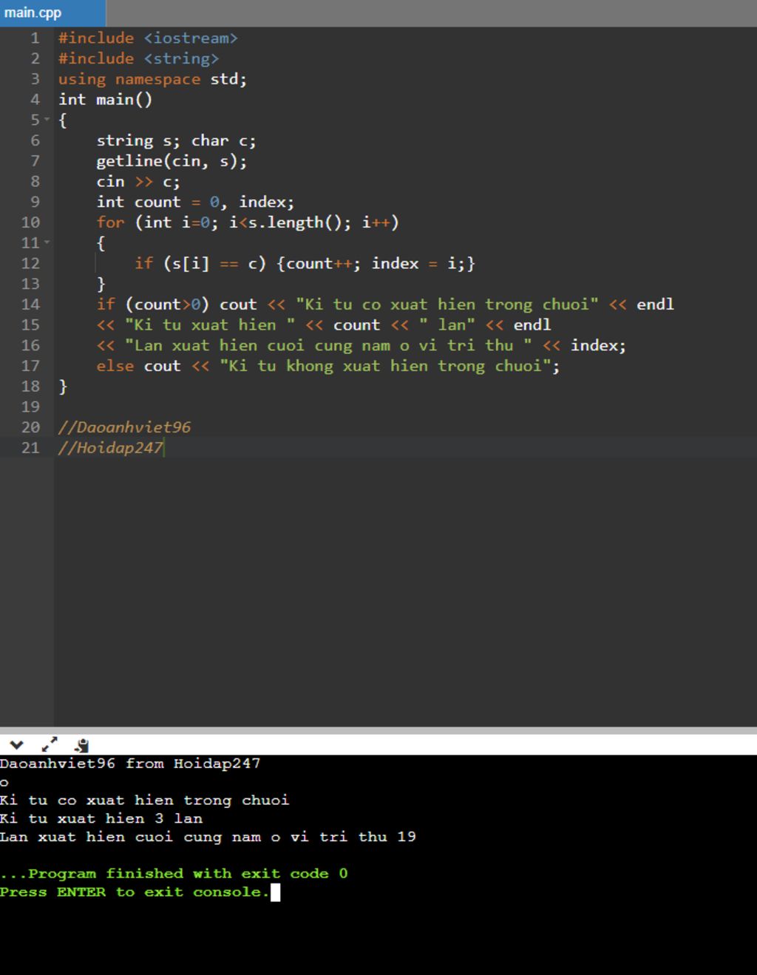Click the "int main()" line
The image size is (757, 975).
coord(105,99)
